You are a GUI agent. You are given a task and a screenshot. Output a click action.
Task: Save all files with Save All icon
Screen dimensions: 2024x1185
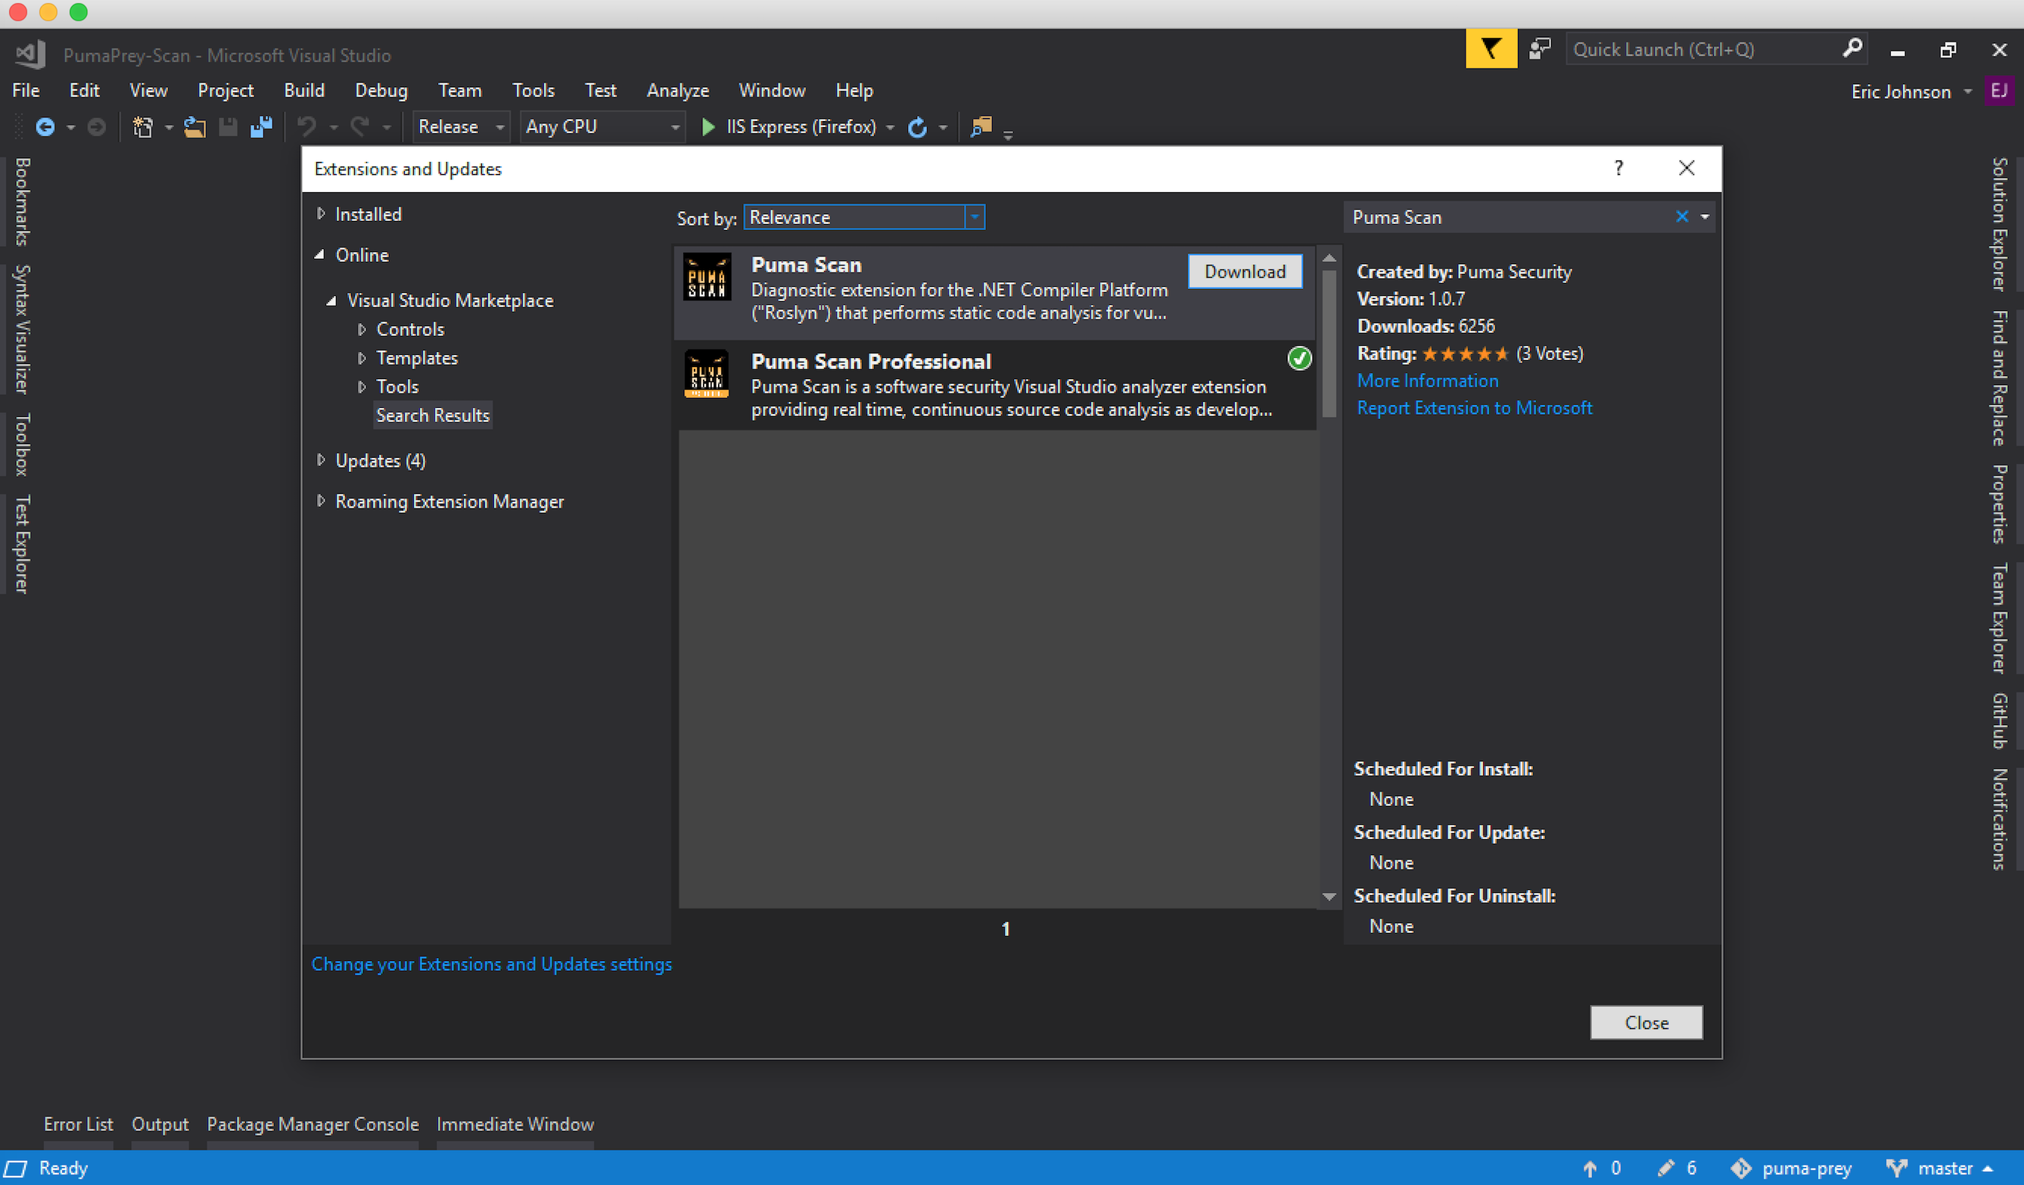point(261,127)
